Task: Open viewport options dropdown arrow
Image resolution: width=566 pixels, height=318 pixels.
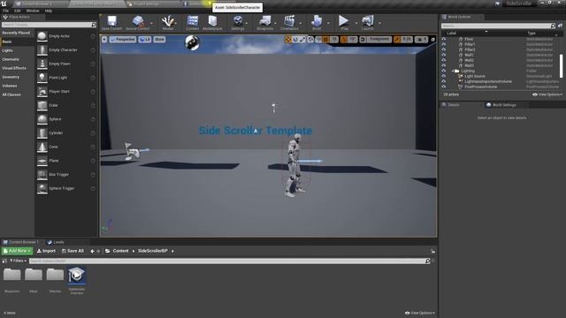Action: click(x=104, y=39)
